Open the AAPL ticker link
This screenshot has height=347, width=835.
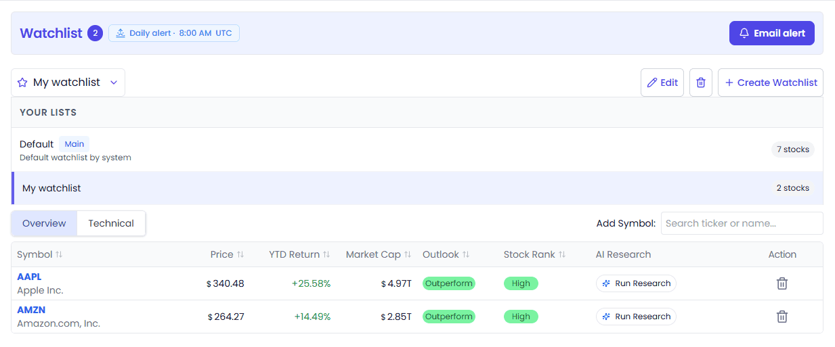coord(29,277)
